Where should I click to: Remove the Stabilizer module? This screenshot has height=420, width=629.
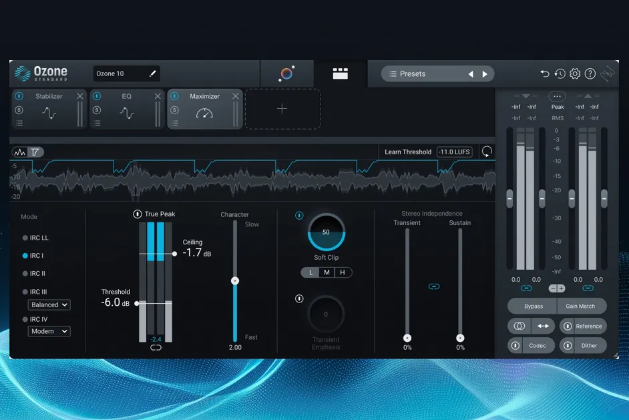pyautogui.click(x=80, y=96)
